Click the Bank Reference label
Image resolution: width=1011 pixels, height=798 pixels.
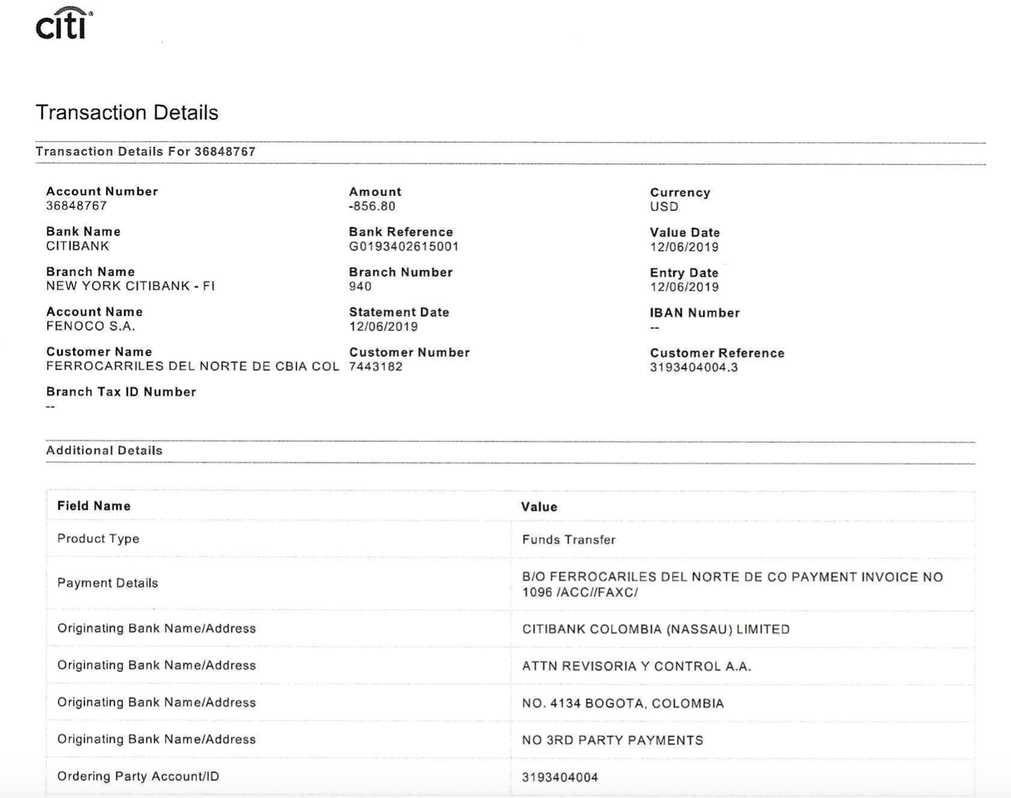[x=401, y=233]
